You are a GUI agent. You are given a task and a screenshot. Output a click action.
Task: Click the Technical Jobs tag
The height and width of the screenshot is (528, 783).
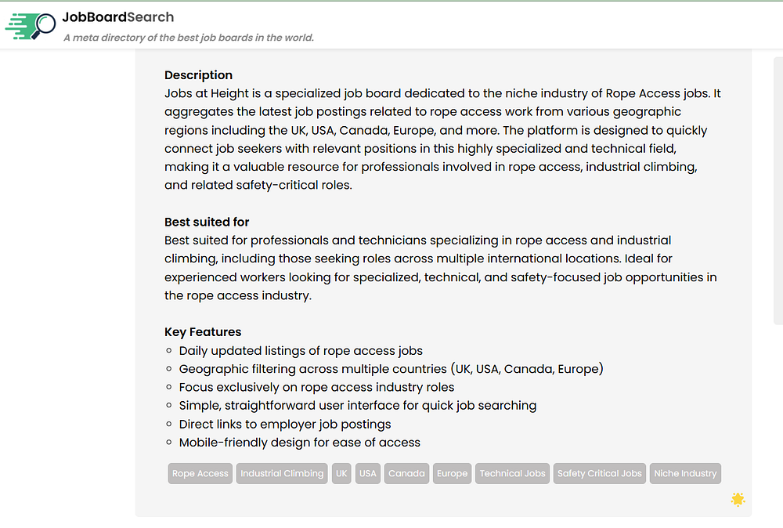tap(512, 473)
